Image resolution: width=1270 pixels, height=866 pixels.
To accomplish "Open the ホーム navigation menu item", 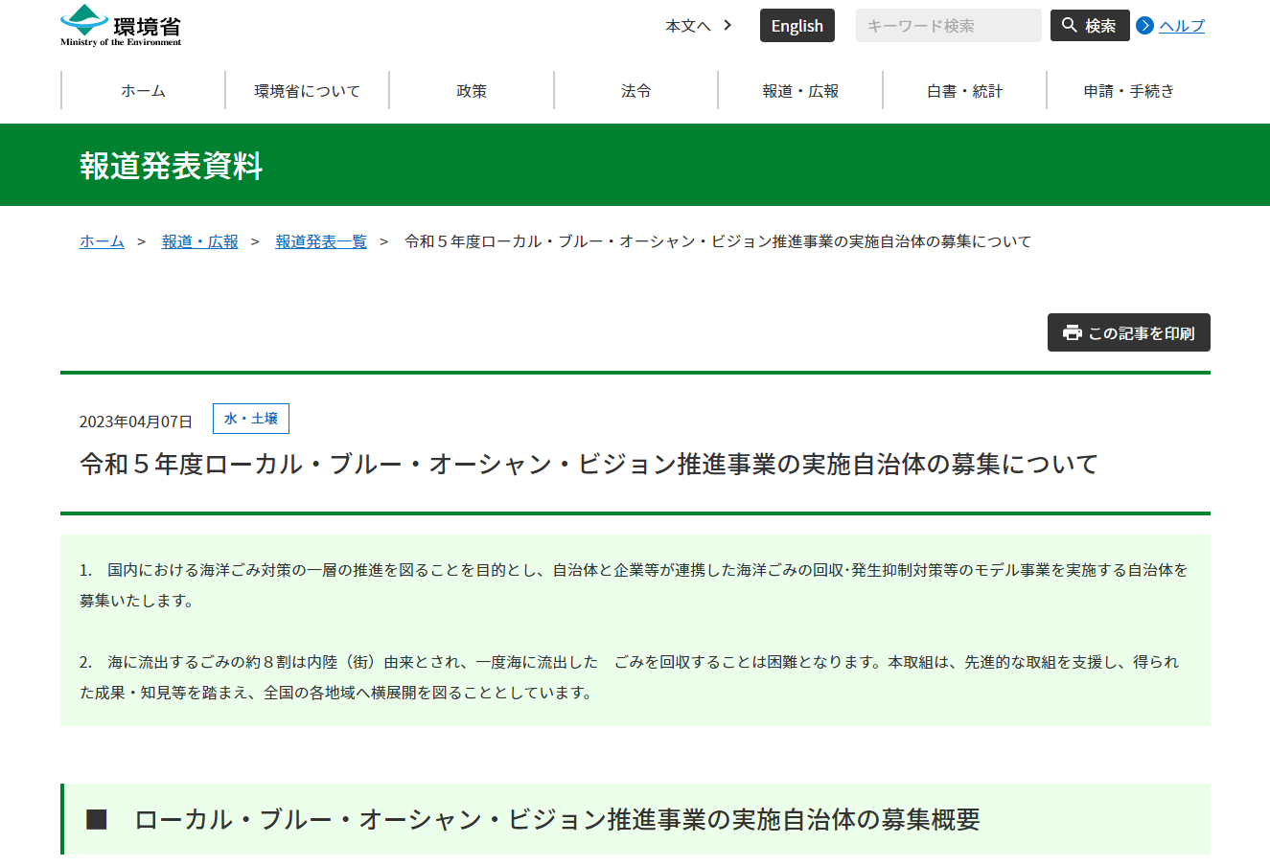I will point(143,91).
